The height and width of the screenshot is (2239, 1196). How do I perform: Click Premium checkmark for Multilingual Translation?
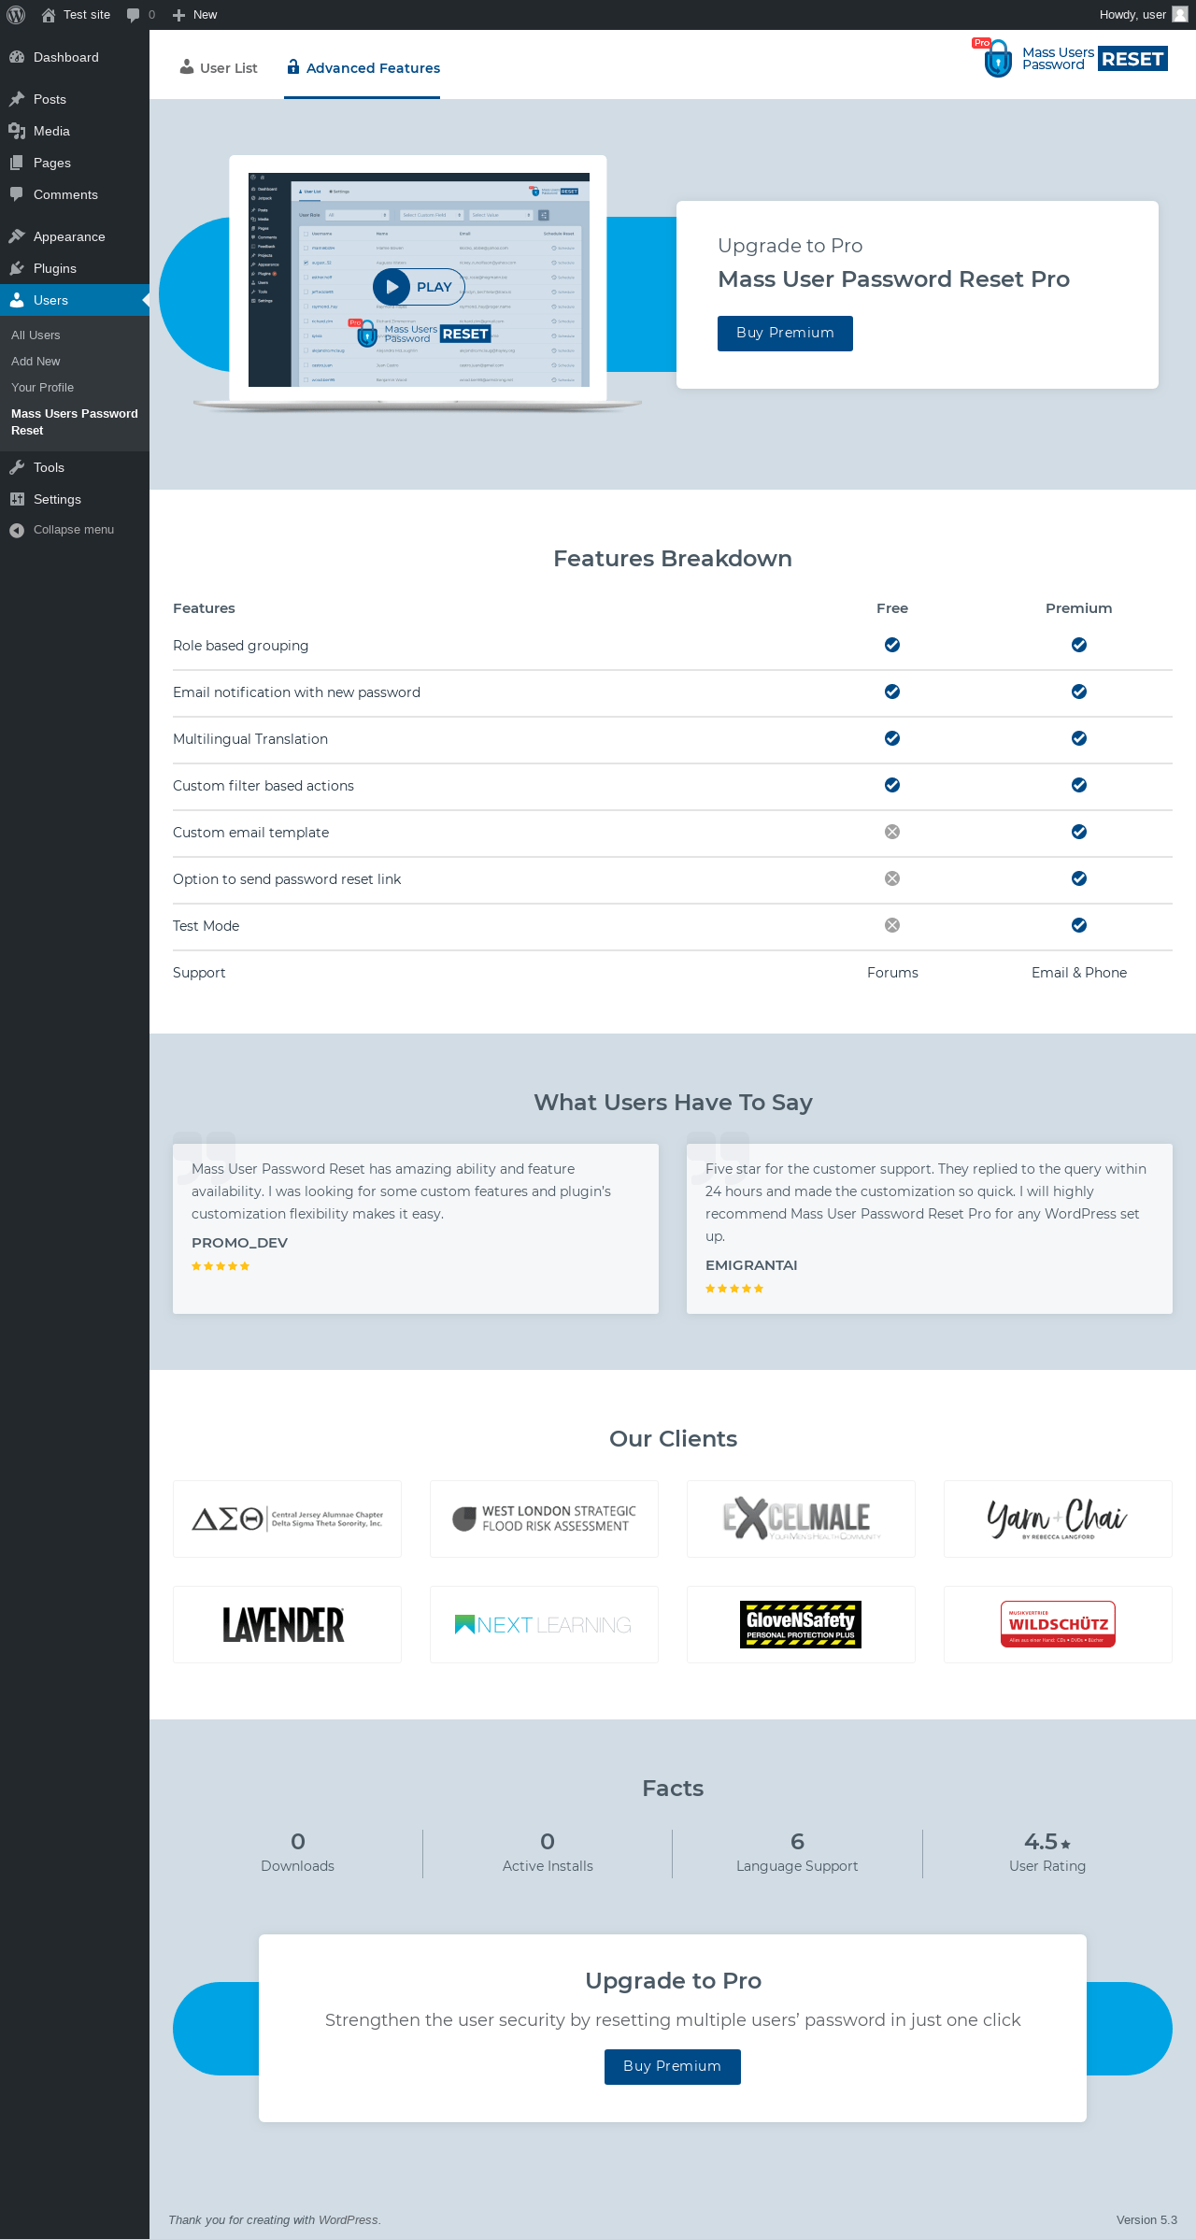pos(1079,738)
